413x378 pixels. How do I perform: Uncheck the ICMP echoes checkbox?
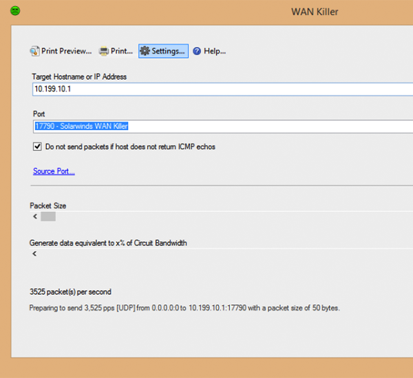tap(37, 146)
